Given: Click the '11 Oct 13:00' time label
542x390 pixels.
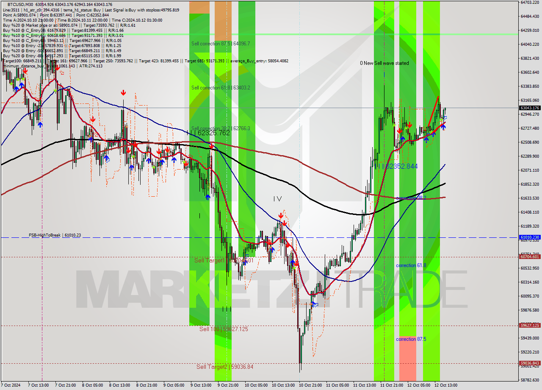Looking at the screenshot, I should 365,385.
